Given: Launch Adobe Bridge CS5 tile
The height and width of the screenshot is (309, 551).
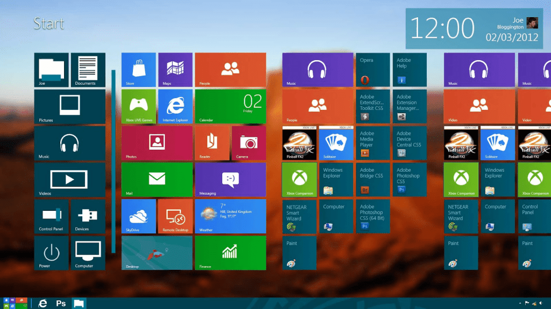Looking at the screenshot, I should (372, 179).
